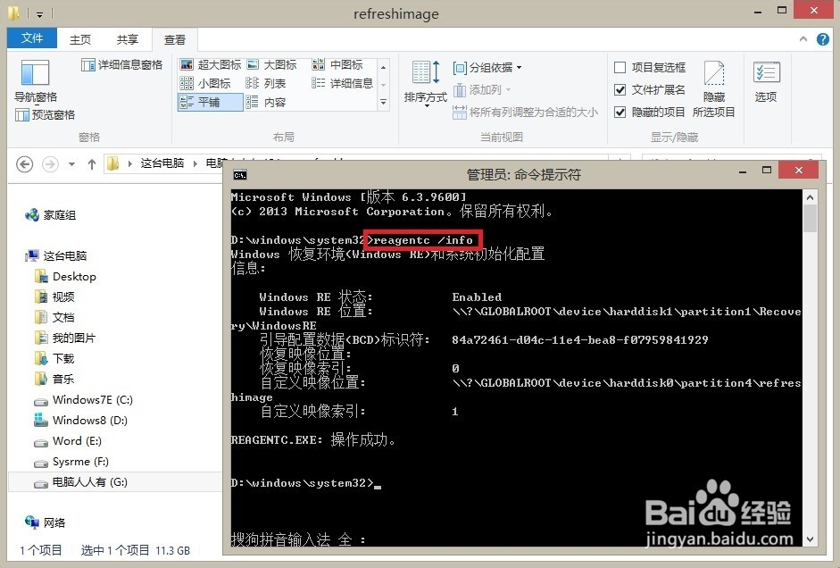Go up one folder level arrow
The width and height of the screenshot is (840, 568).
(92, 164)
